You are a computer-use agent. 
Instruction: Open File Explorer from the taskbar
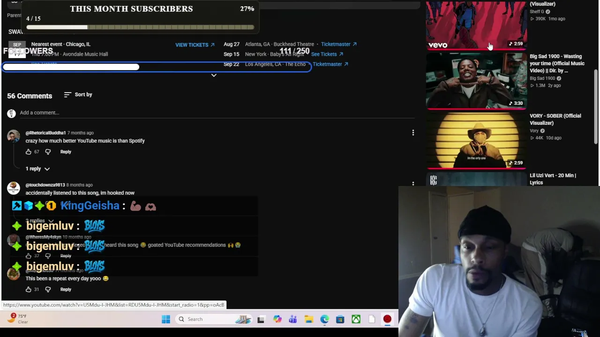[308, 319]
